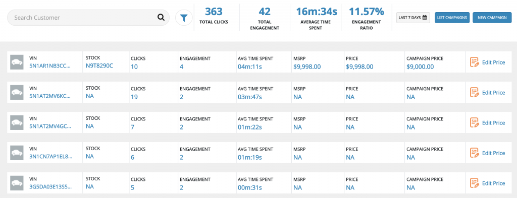Viewport: 517px width, 198px height.
Task: Click the New Campaign button
Action: [x=492, y=18]
